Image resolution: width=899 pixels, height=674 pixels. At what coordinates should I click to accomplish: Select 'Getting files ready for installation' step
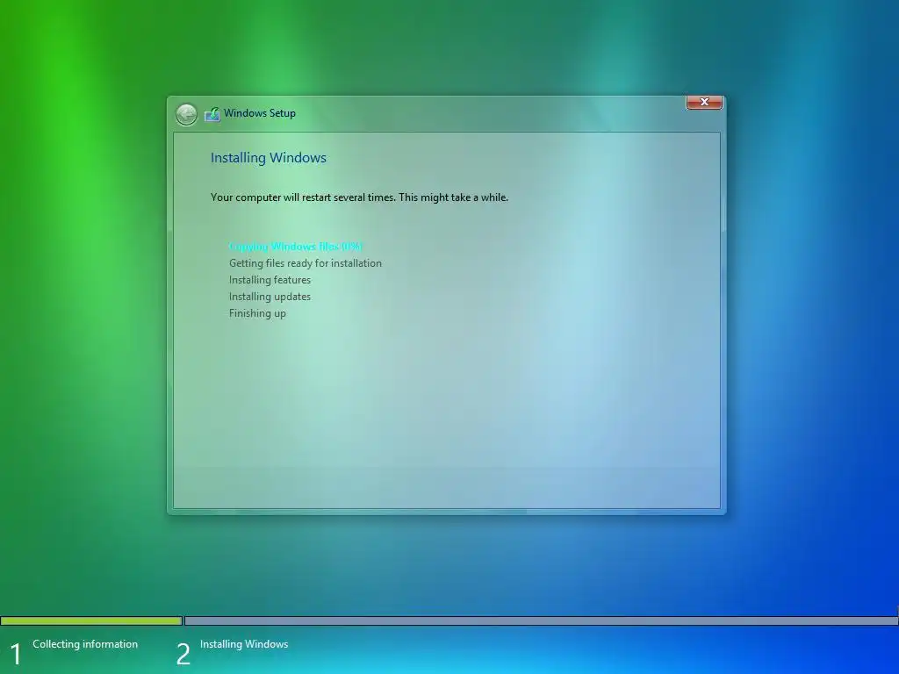click(x=305, y=263)
